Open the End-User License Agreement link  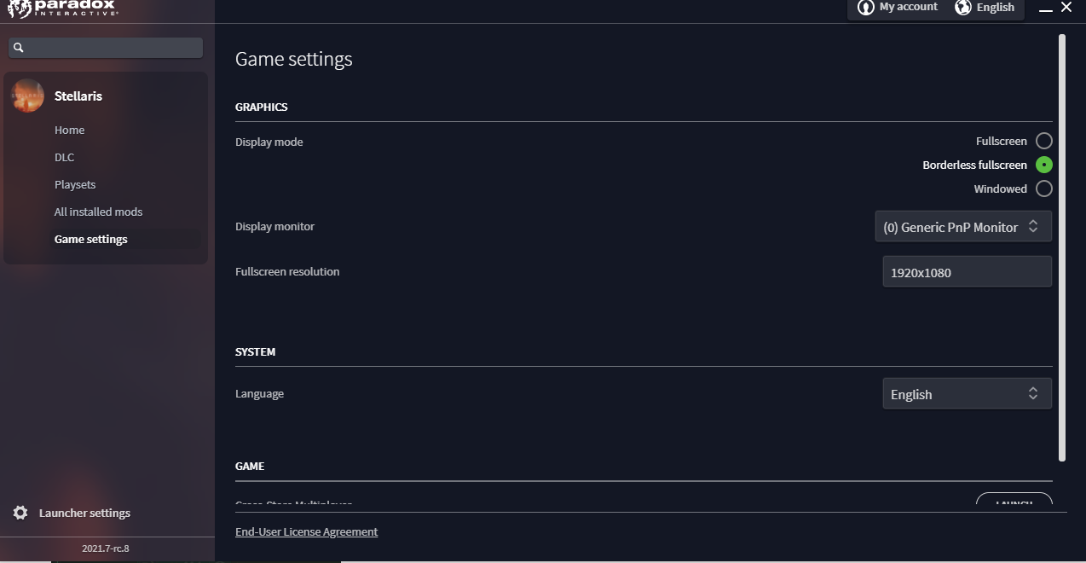(x=307, y=531)
